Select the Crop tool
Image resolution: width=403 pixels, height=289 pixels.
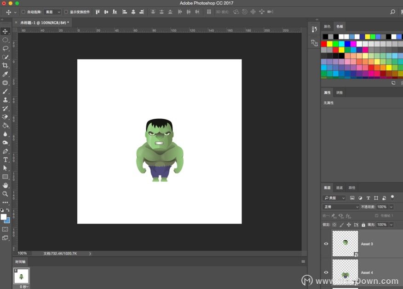pyautogui.click(x=5, y=65)
